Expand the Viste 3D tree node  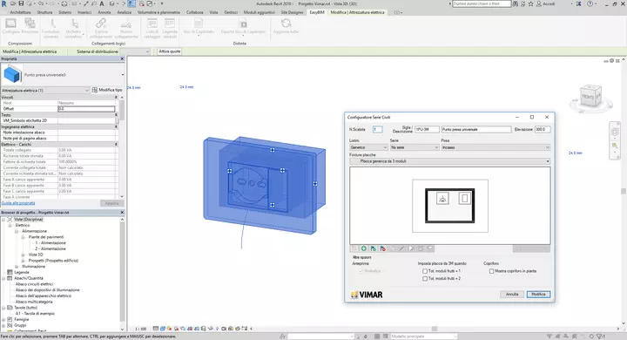[23, 255]
